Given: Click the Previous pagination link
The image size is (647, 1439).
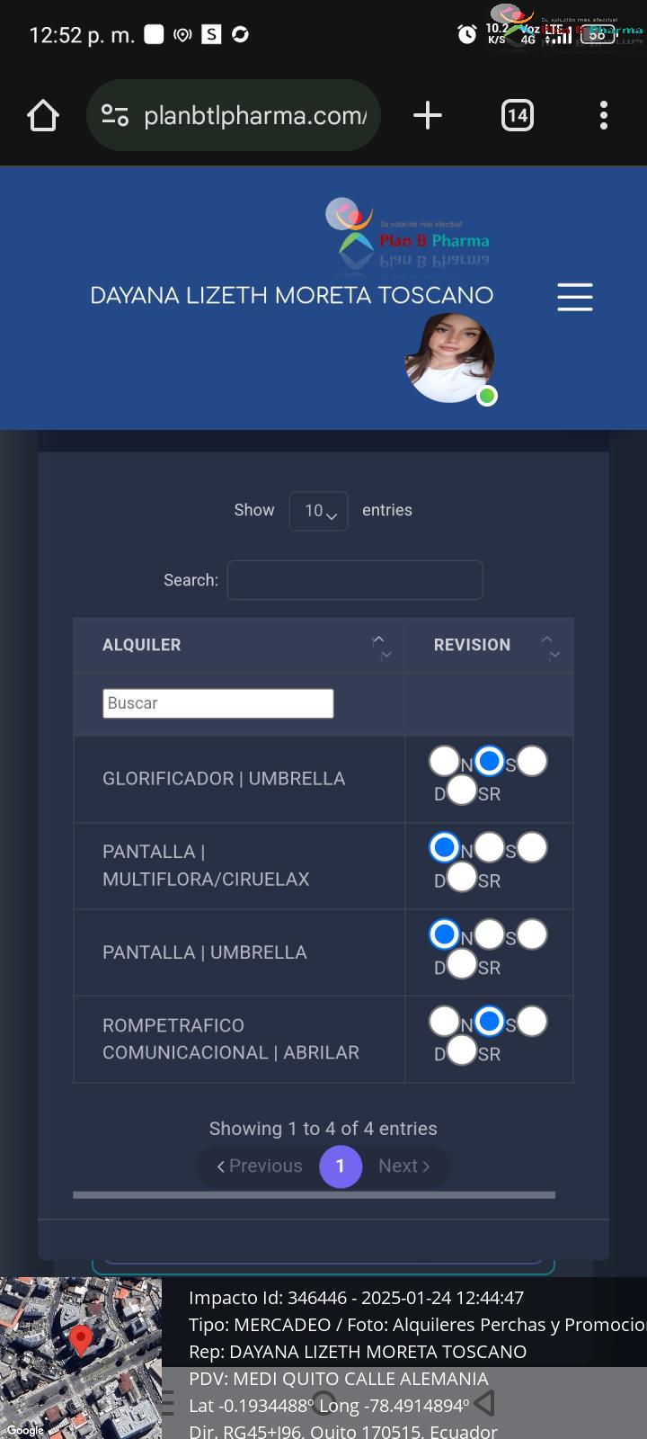Looking at the screenshot, I should 260,1166.
